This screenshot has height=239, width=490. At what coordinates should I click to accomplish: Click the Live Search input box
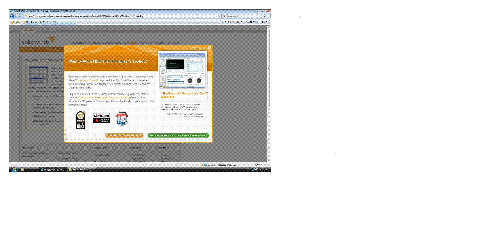point(245,16)
